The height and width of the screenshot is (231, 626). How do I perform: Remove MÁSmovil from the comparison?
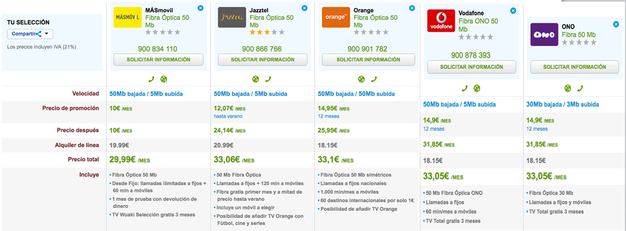(200, 8)
